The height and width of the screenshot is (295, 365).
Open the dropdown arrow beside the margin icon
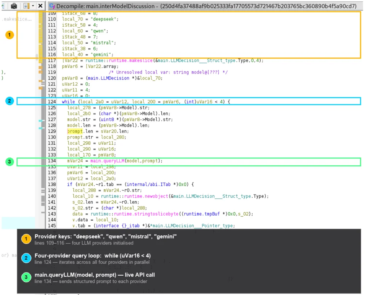click(x=33, y=6)
